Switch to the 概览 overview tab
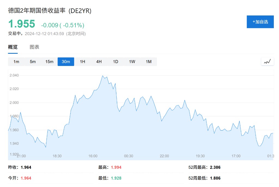 (x=13, y=47)
